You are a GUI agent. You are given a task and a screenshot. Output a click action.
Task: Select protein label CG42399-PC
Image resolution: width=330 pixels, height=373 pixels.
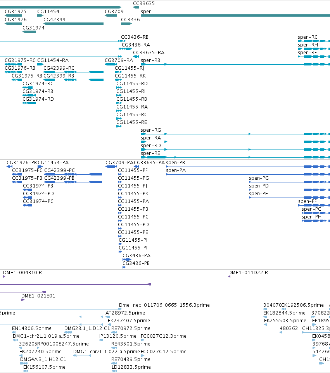(59, 170)
